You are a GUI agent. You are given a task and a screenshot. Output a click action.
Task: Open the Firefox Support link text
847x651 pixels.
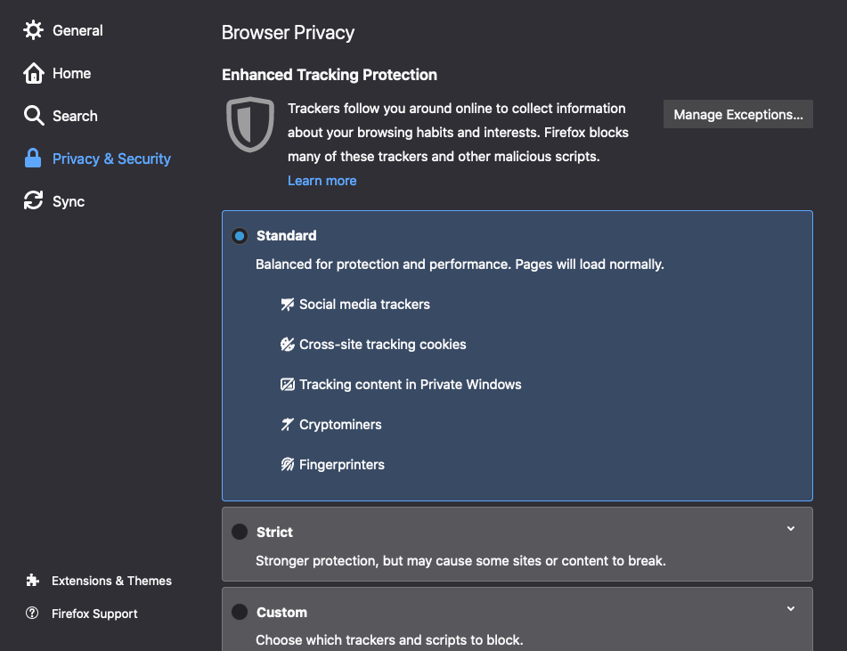[94, 614]
